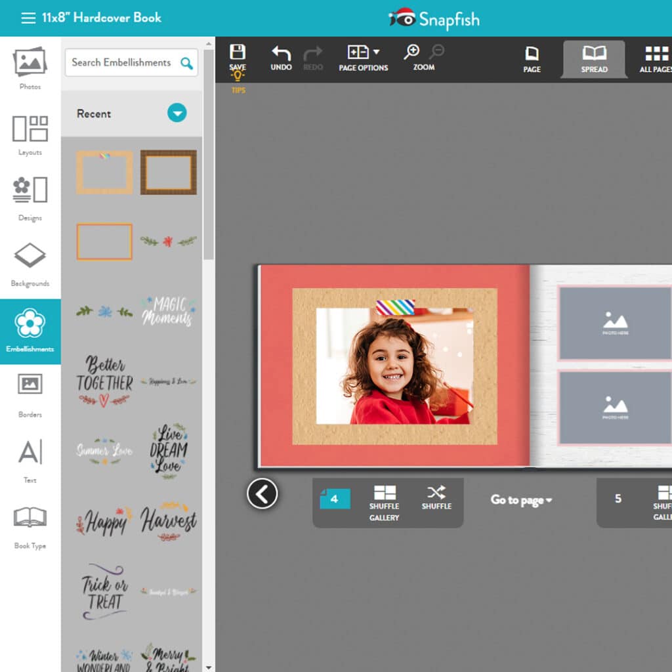This screenshot has height=672, width=672.
Task: Open the Page Options dropdown
Action: point(363,58)
